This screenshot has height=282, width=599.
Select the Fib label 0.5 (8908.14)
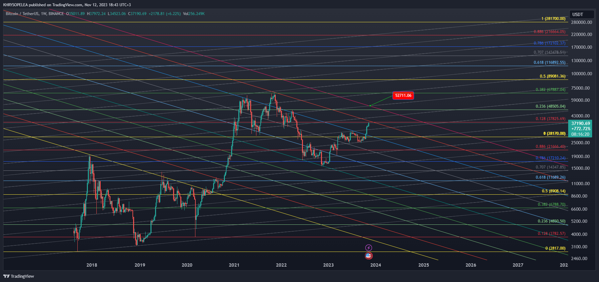click(554, 191)
